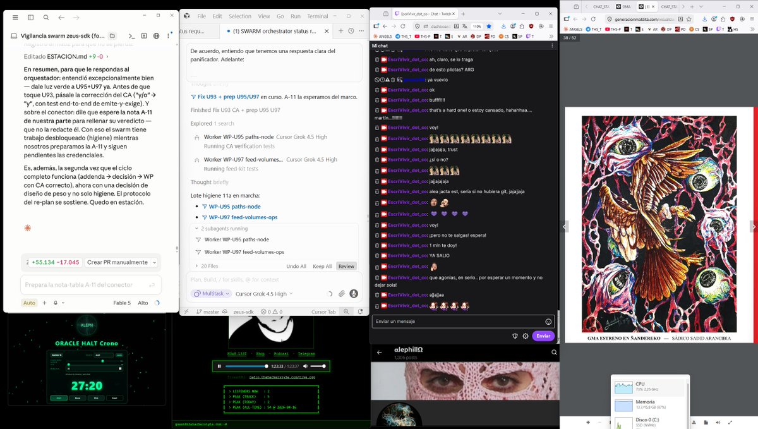Open the terminal icon beside the Vigilancia swarm title
This screenshot has width=758, height=429.
(x=131, y=36)
